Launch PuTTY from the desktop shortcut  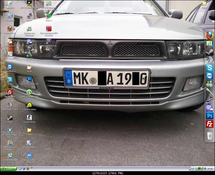29,17
